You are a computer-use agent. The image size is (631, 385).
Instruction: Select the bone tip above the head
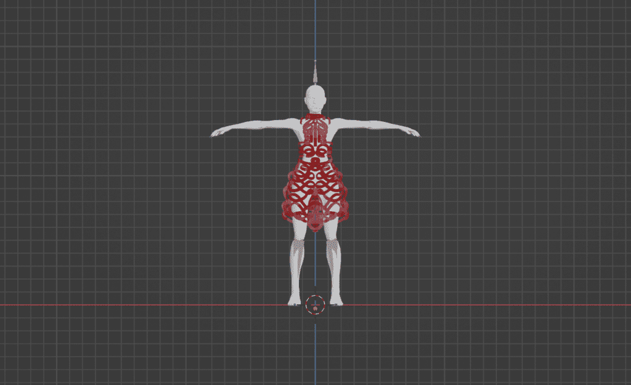(315, 75)
